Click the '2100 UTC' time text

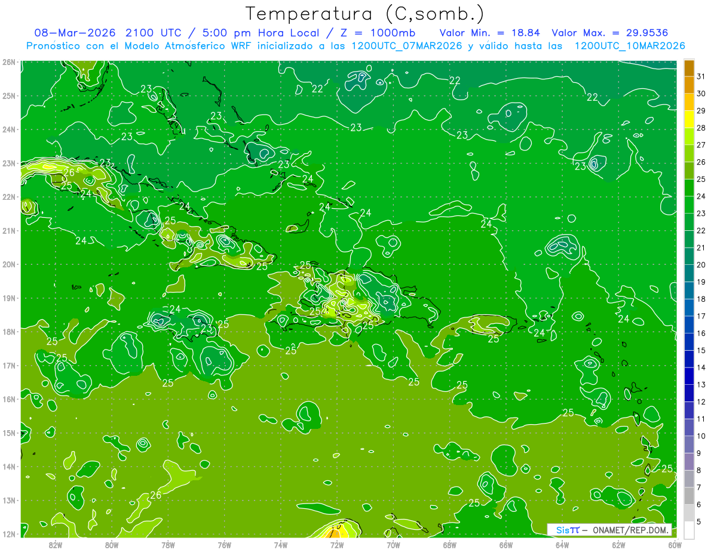155,32
